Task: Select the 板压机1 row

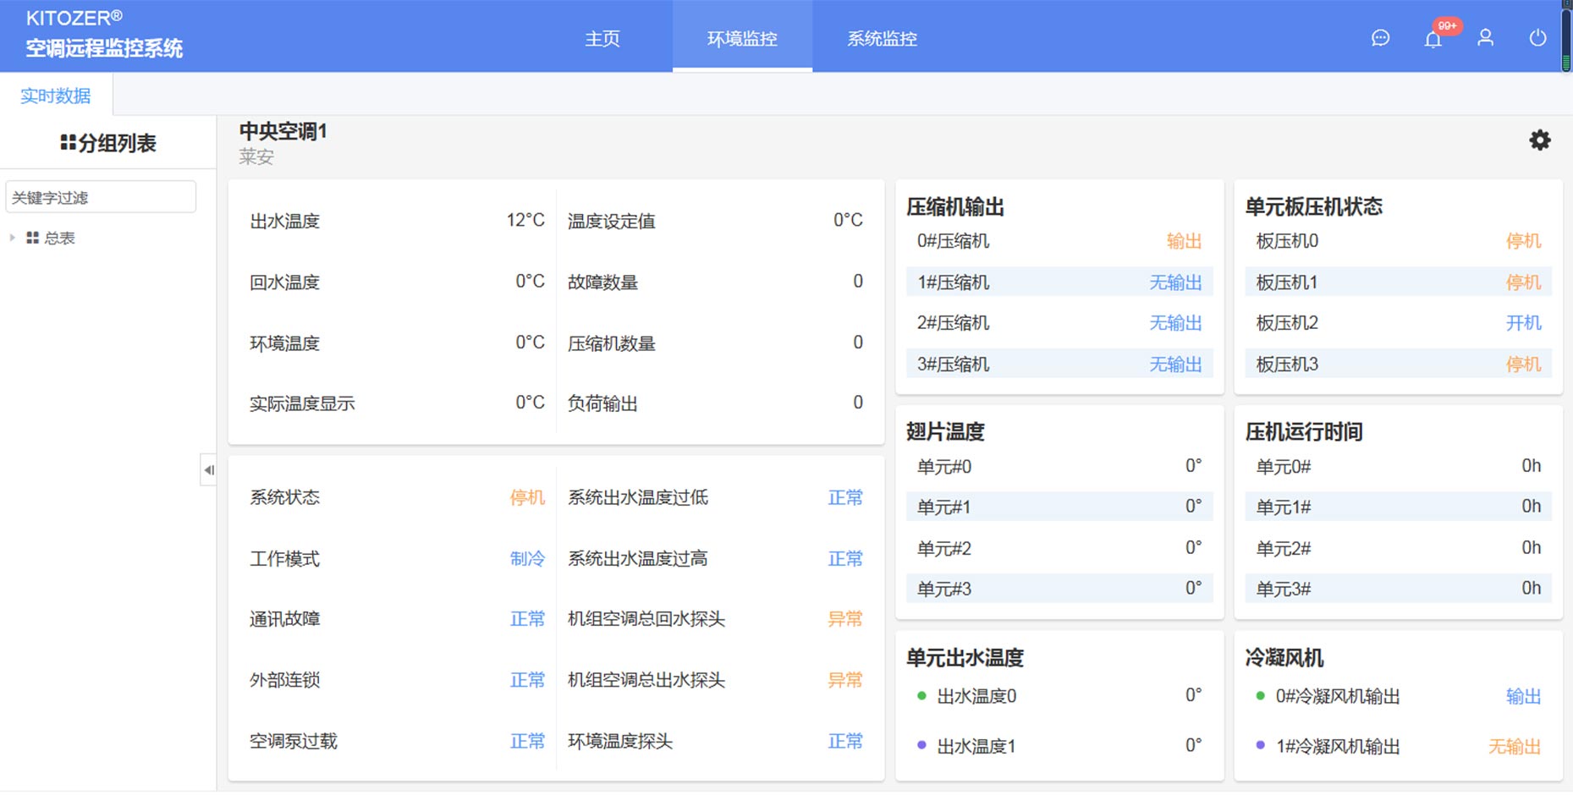Action: (1398, 282)
